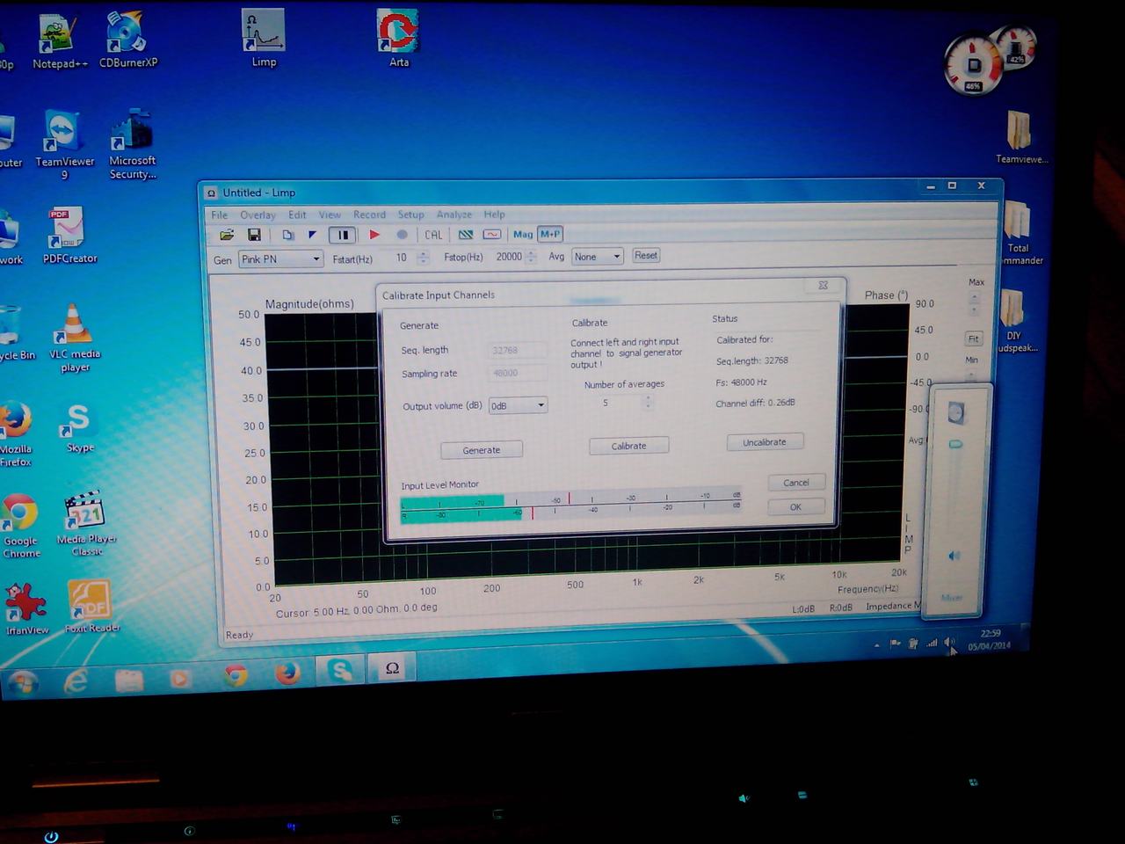Open the Google Chrome desktop icon
The image size is (1125, 844).
coord(20,526)
